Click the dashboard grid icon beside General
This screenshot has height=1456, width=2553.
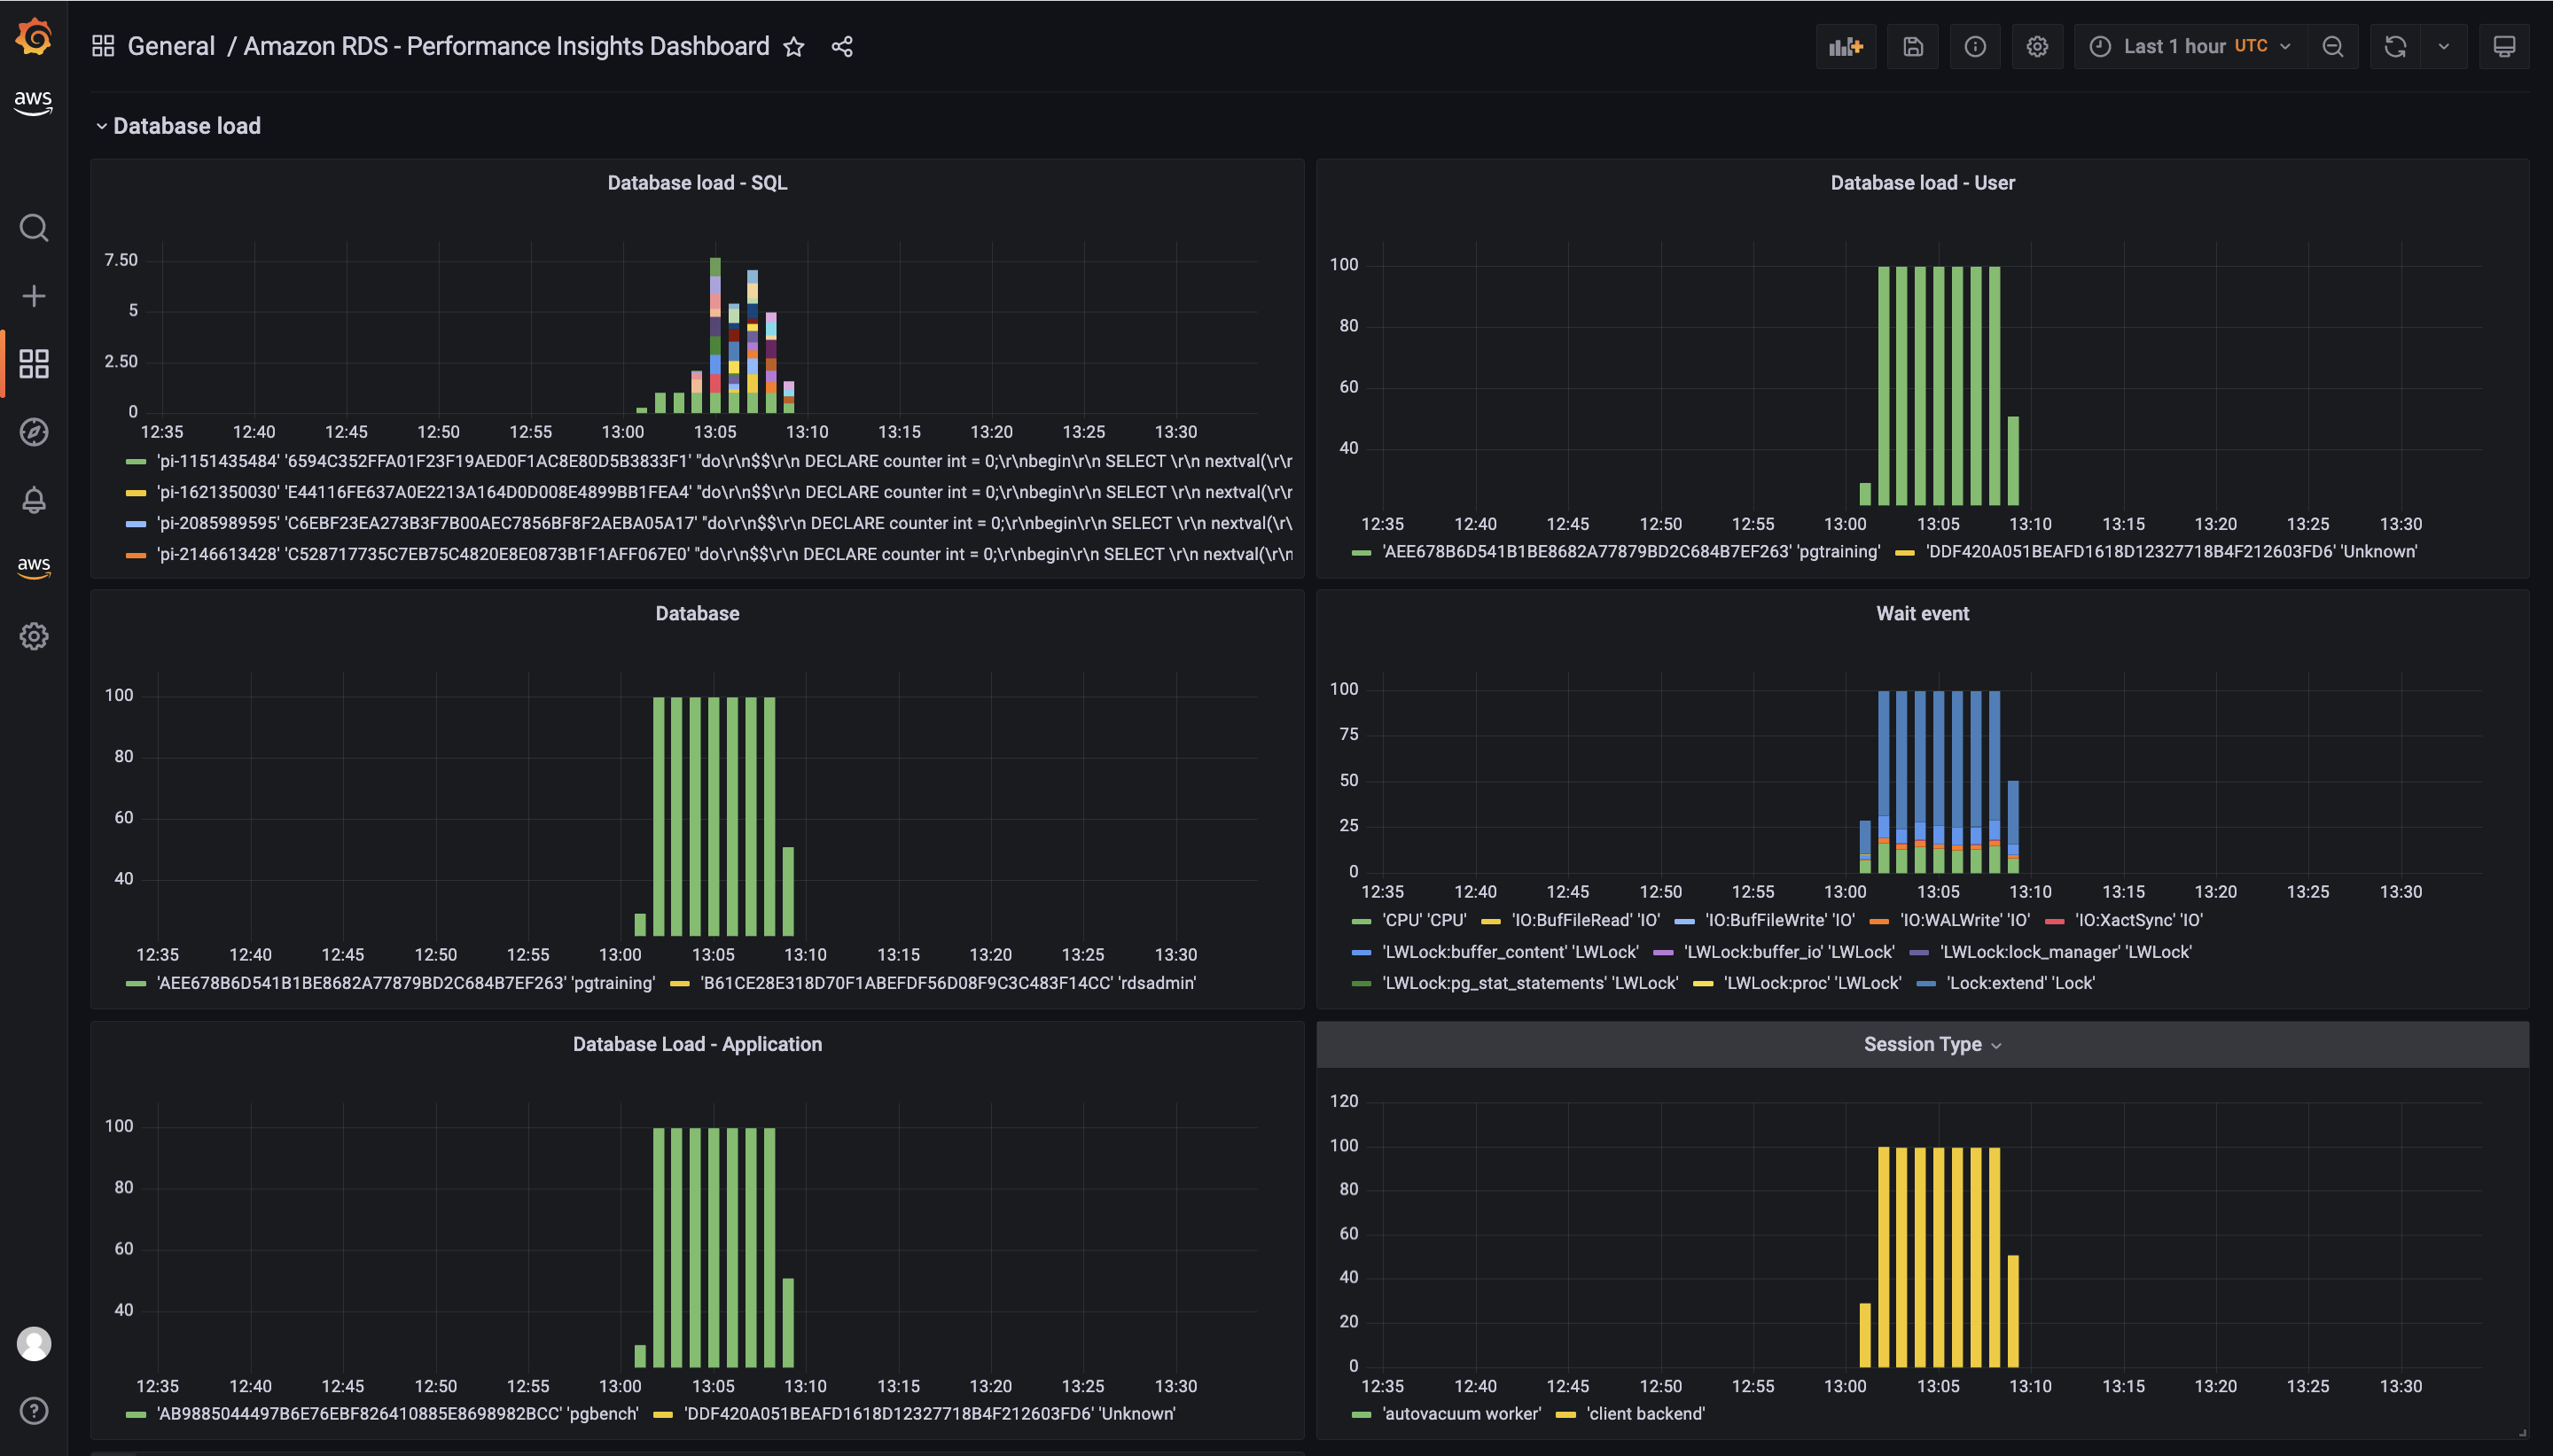(103, 46)
